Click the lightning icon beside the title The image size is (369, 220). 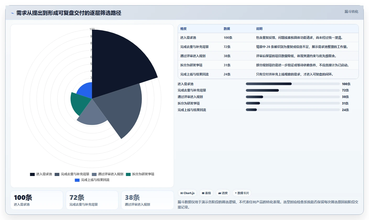pos(12,13)
